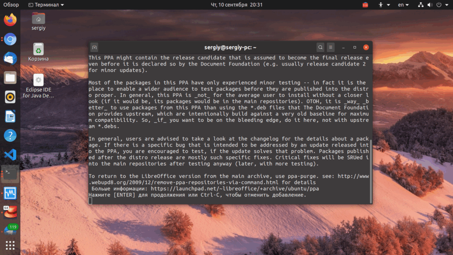Open en keyboard layout menu

403,4
